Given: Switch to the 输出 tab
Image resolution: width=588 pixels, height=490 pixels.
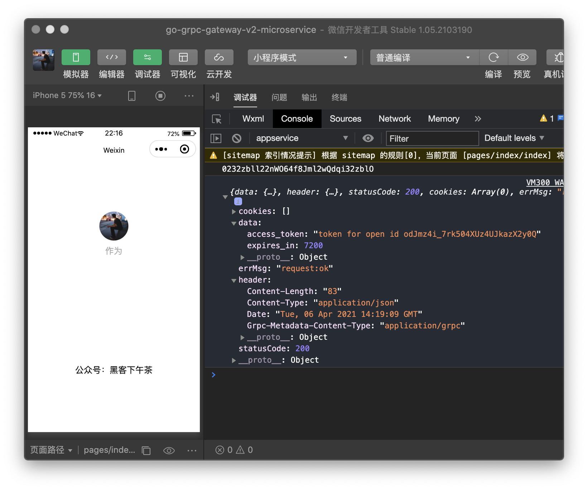Looking at the screenshot, I should tap(309, 97).
